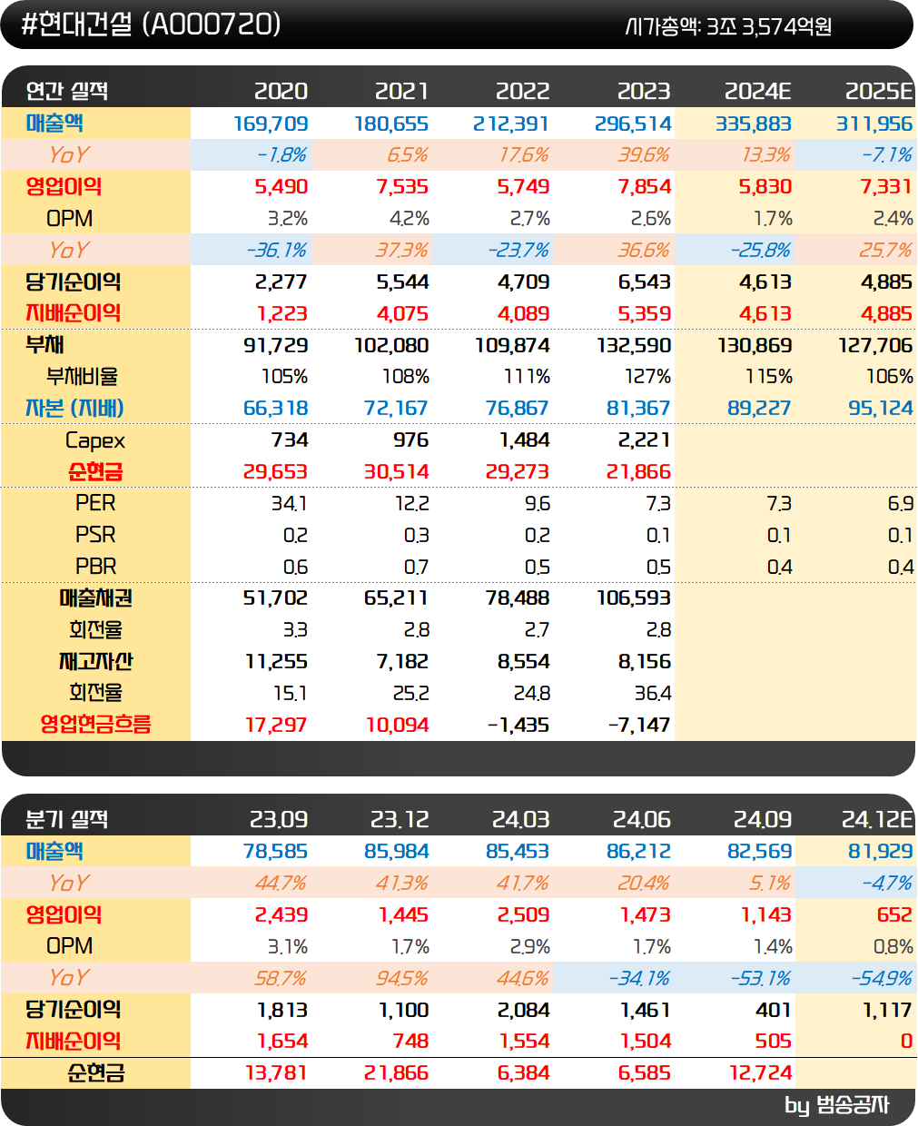Click the '매출채권' row label

point(95,598)
